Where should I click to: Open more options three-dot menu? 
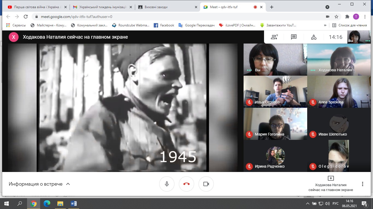pyautogui.click(x=362, y=184)
